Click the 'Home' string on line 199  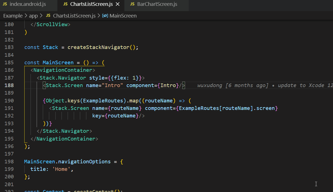(61, 169)
